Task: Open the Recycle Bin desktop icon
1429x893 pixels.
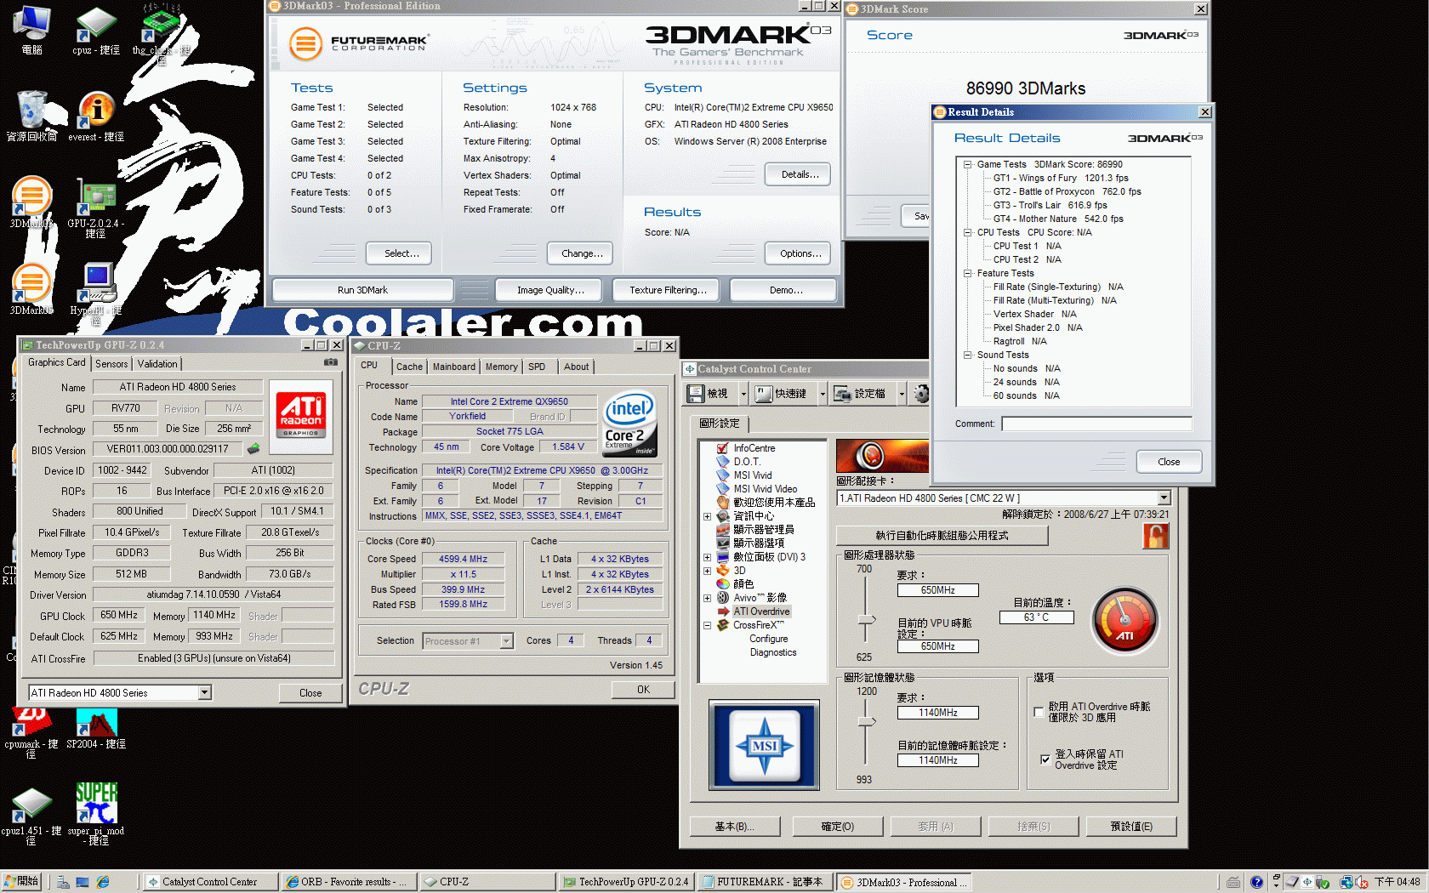Action: click(32, 117)
